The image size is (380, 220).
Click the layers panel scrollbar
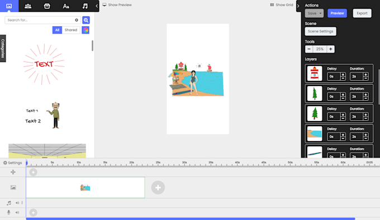379,87
